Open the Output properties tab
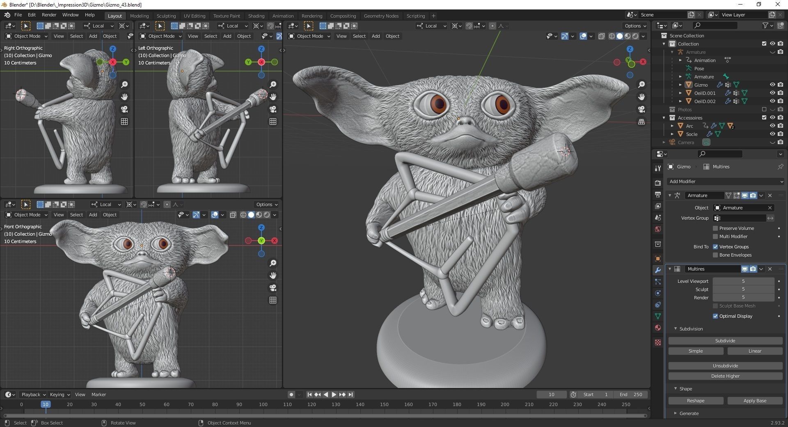788x427 pixels. point(658,194)
